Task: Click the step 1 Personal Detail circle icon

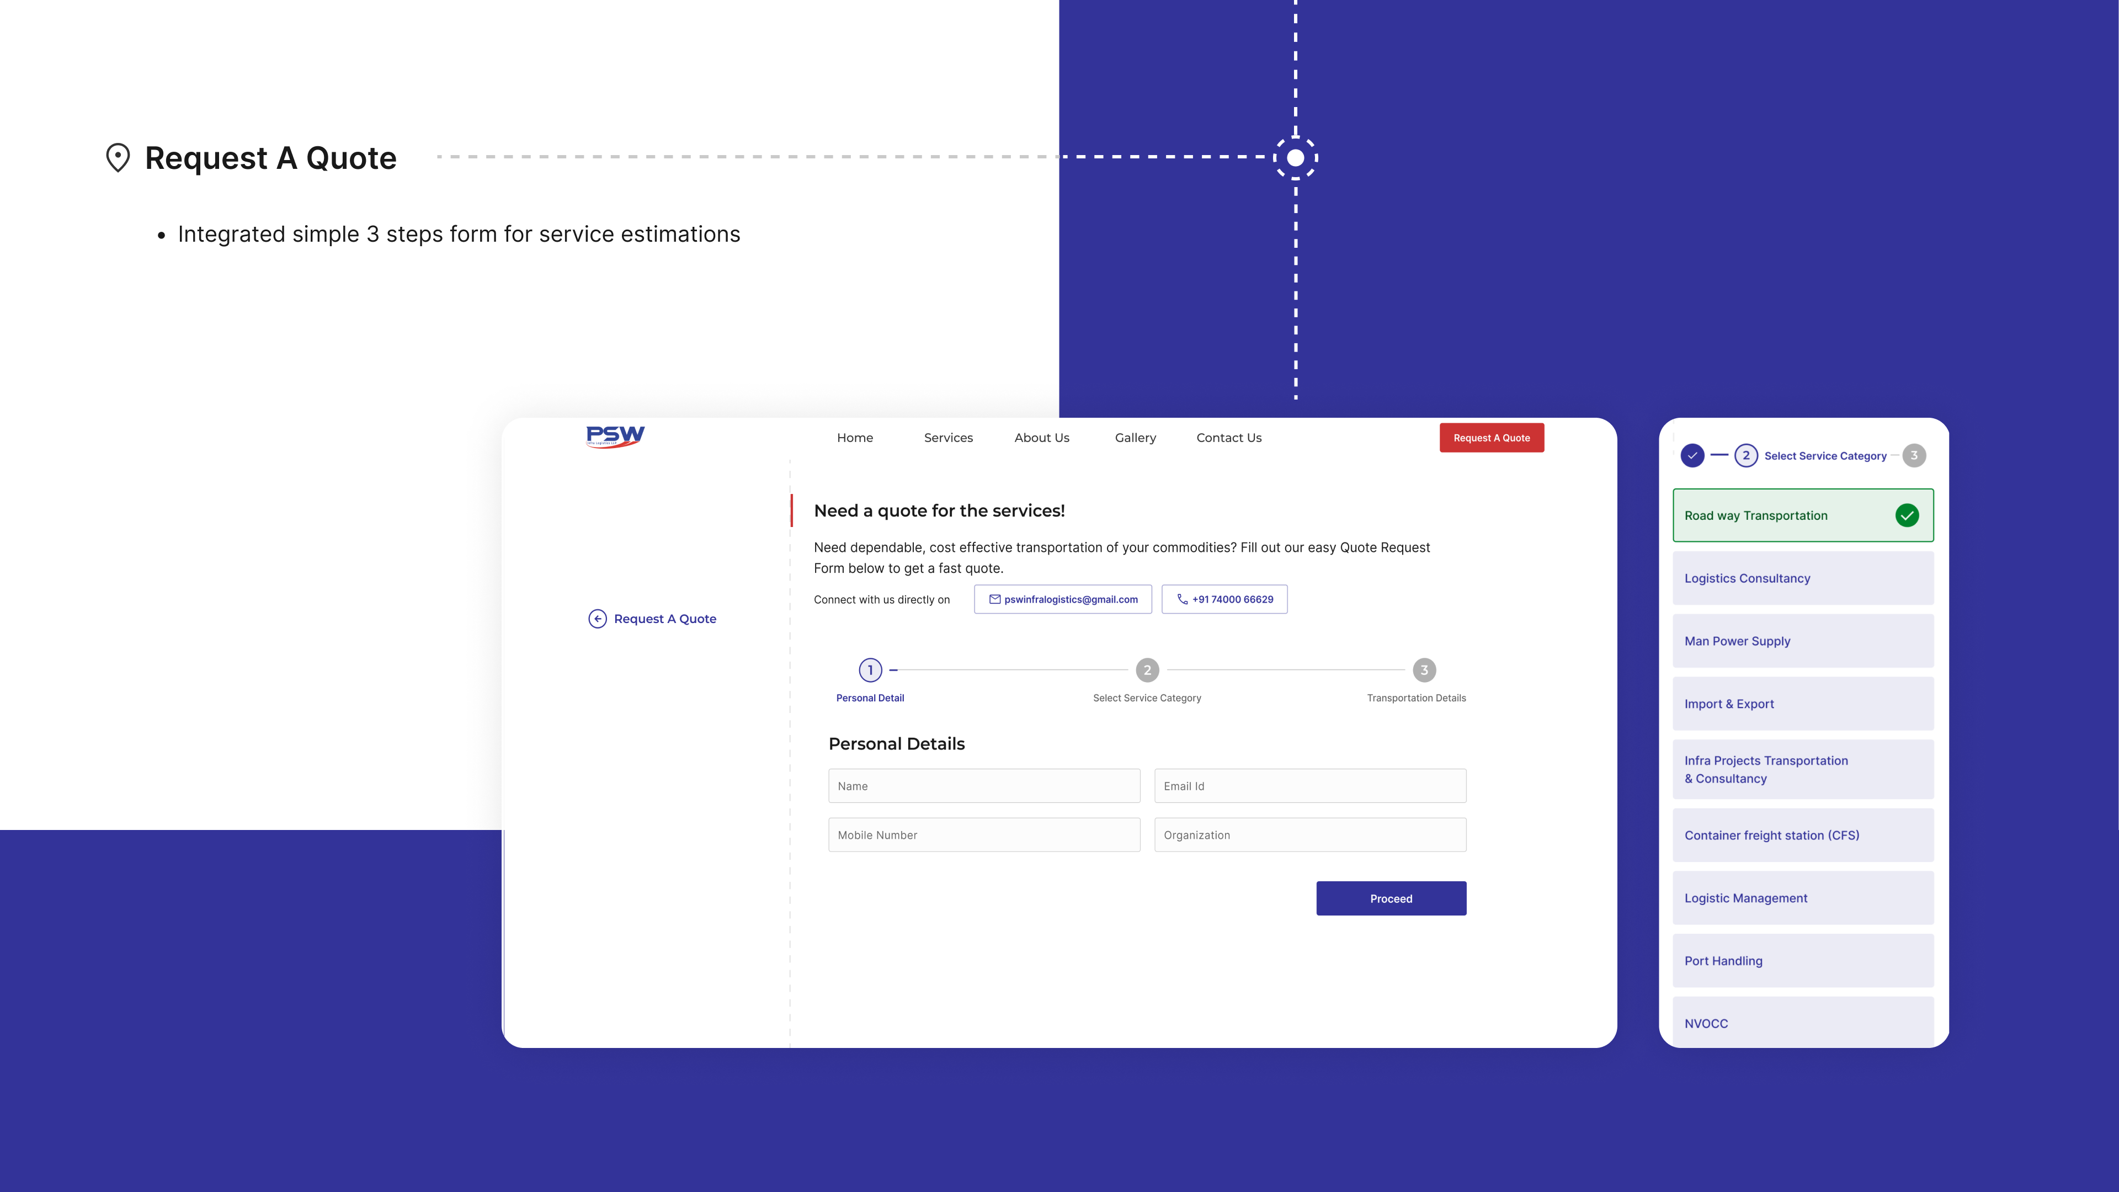Action: pos(870,669)
